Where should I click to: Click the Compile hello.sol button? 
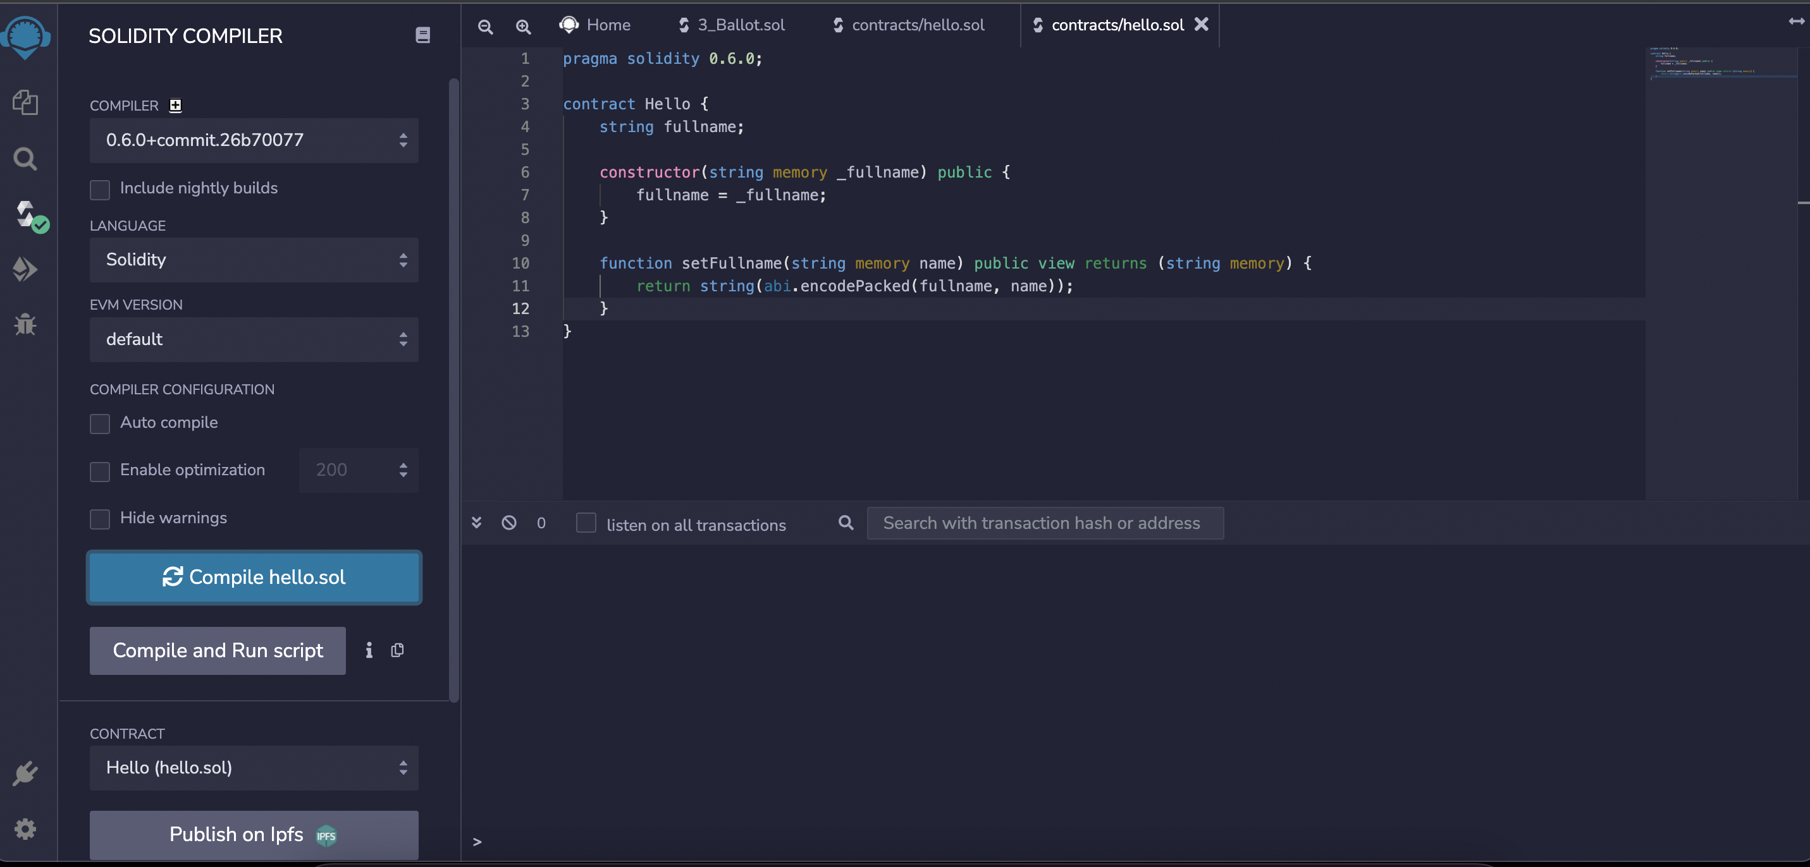(x=254, y=577)
